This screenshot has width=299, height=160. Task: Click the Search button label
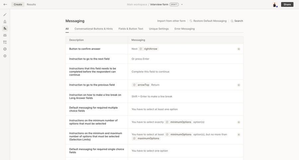[239, 21]
